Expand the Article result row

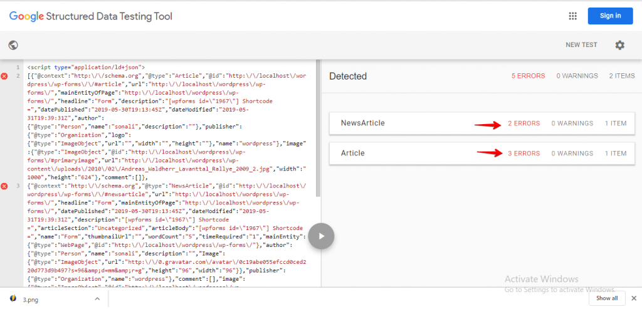click(482, 154)
